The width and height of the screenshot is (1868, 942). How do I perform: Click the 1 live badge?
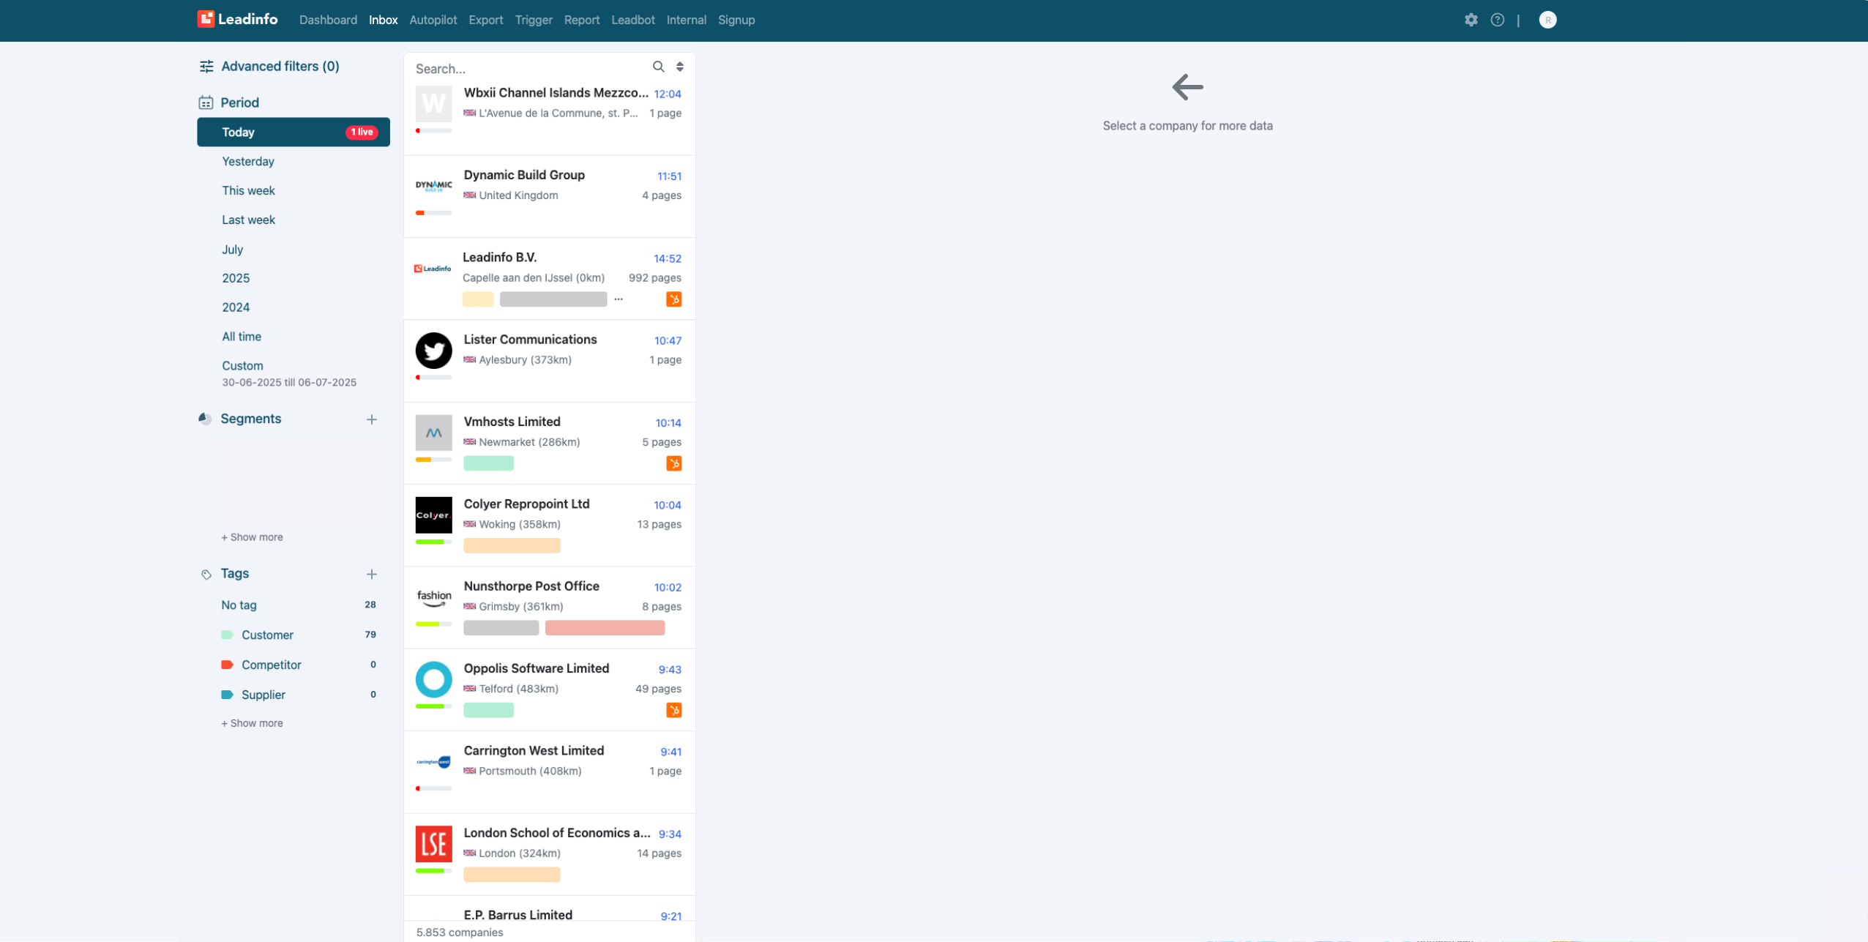(x=362, y=132)
